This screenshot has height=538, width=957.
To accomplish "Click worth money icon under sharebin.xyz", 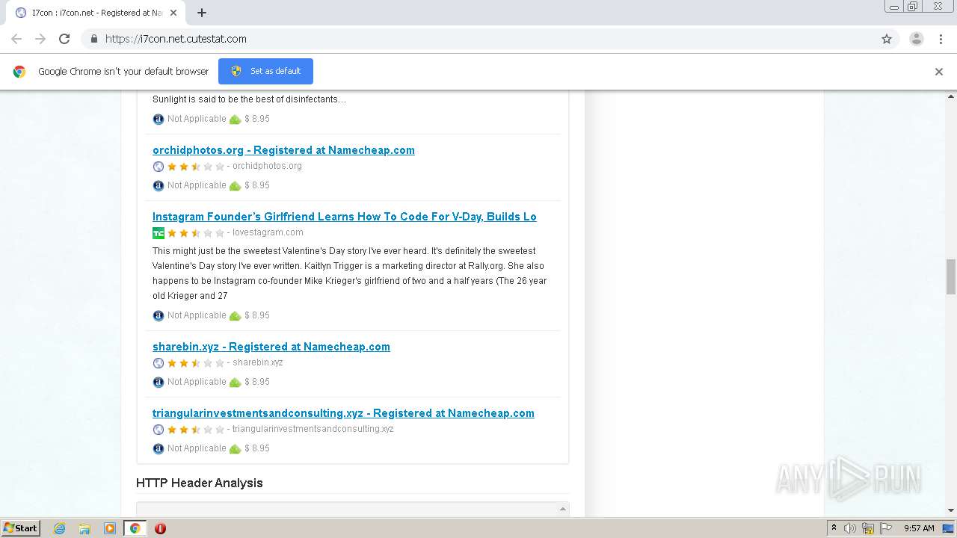I will point(235,383).
